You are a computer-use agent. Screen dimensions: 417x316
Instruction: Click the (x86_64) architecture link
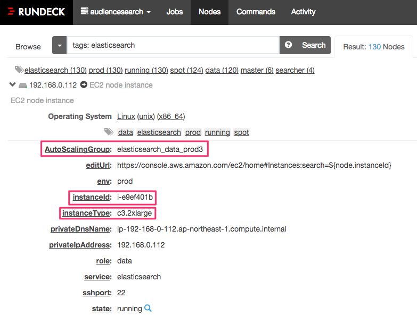pyautogui.click(x=171, y=117)
